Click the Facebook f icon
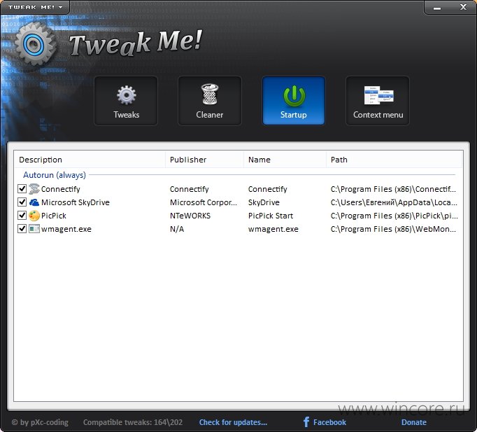477x432 pixels. 306,422
